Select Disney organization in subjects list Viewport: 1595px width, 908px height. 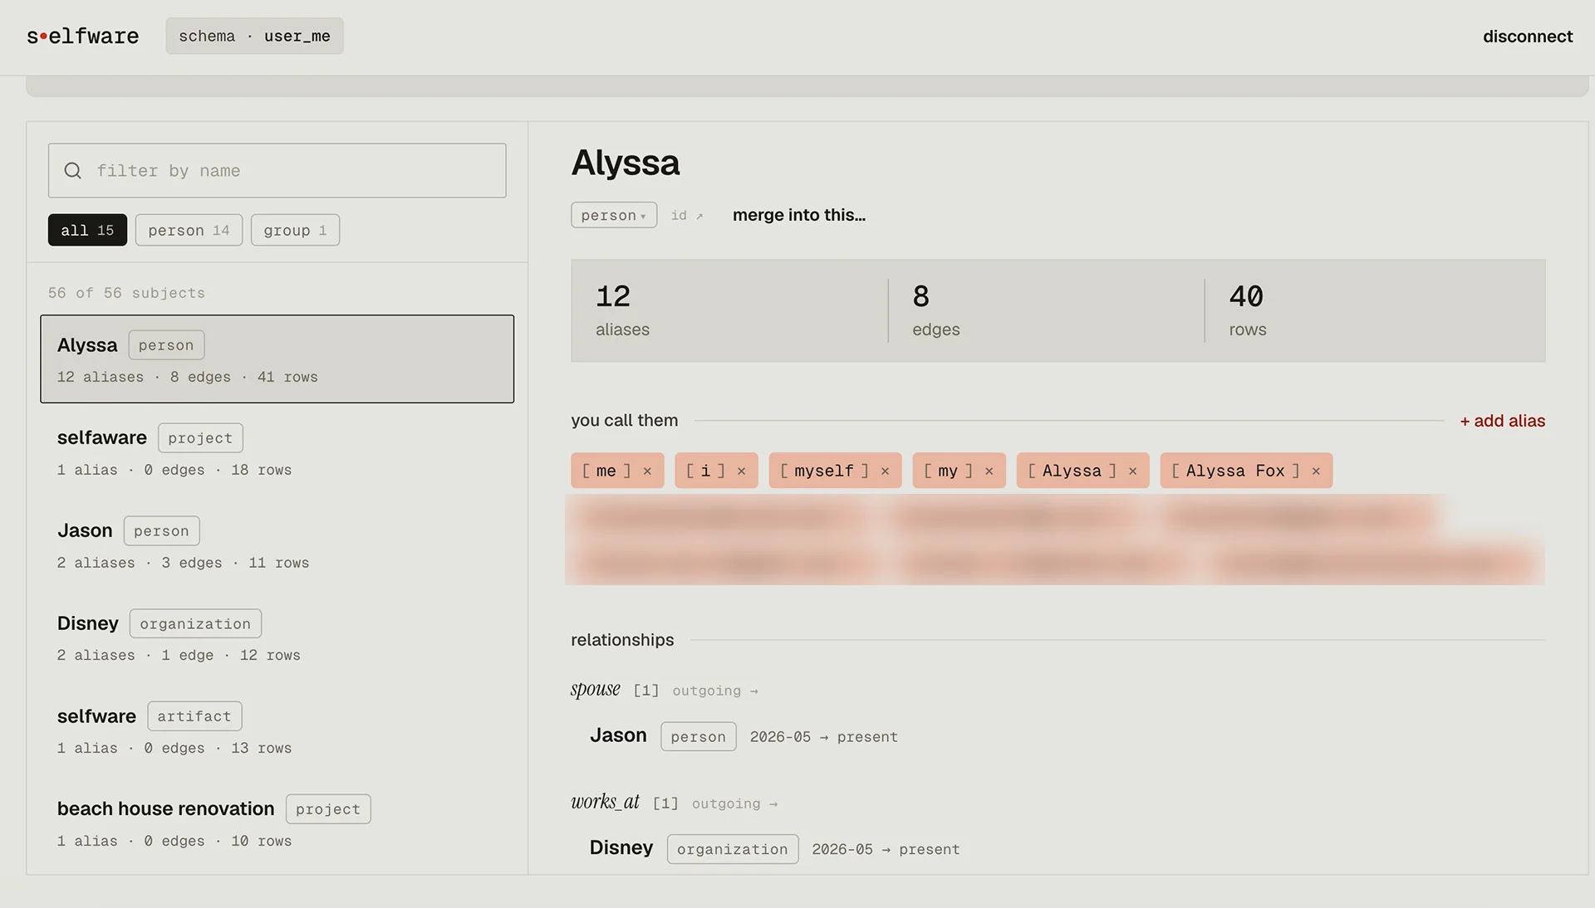tap(277, 638)
